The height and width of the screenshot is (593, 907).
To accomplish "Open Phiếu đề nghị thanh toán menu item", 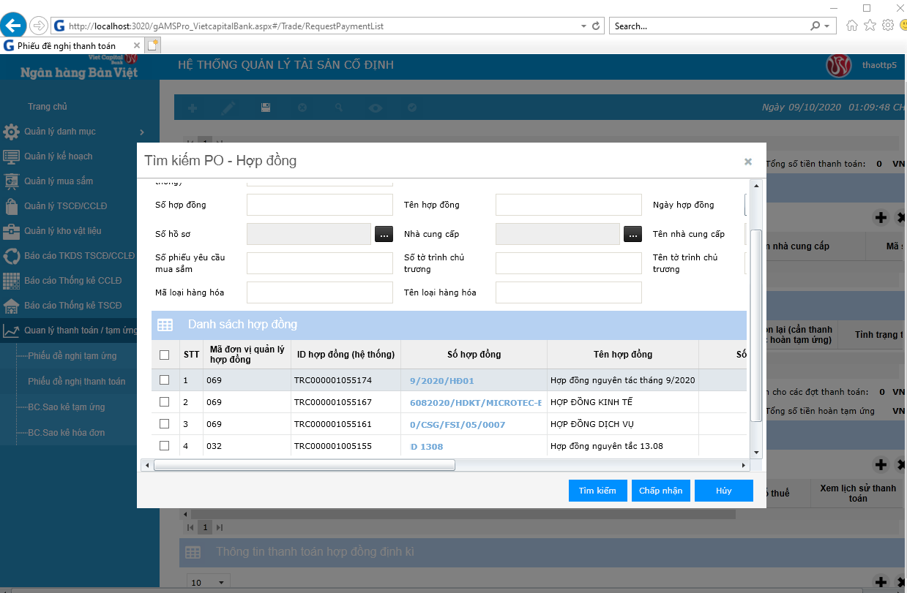I will tap(76, 382).
